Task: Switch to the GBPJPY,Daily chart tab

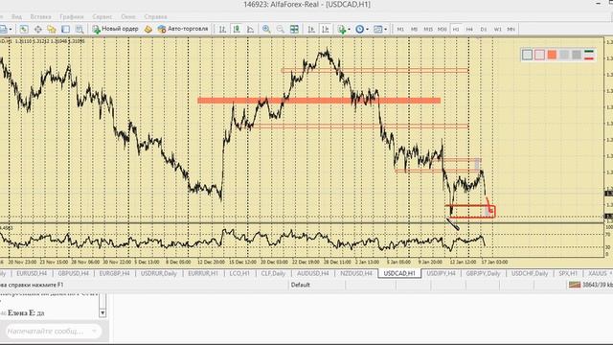Action: tap(483, 273)
